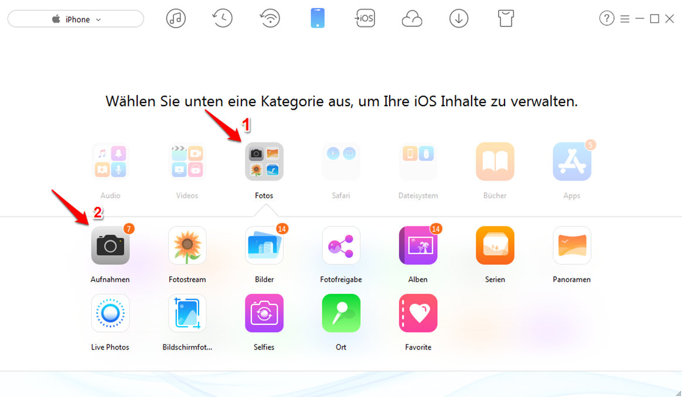Viewport: 682px width, 397px height.
Task: Open the themes t-shirt icon
Action: click(x=506, y=19)
